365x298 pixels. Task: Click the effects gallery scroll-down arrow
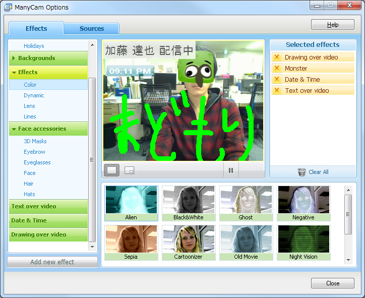pyautogui.click(x=348, y=260)
